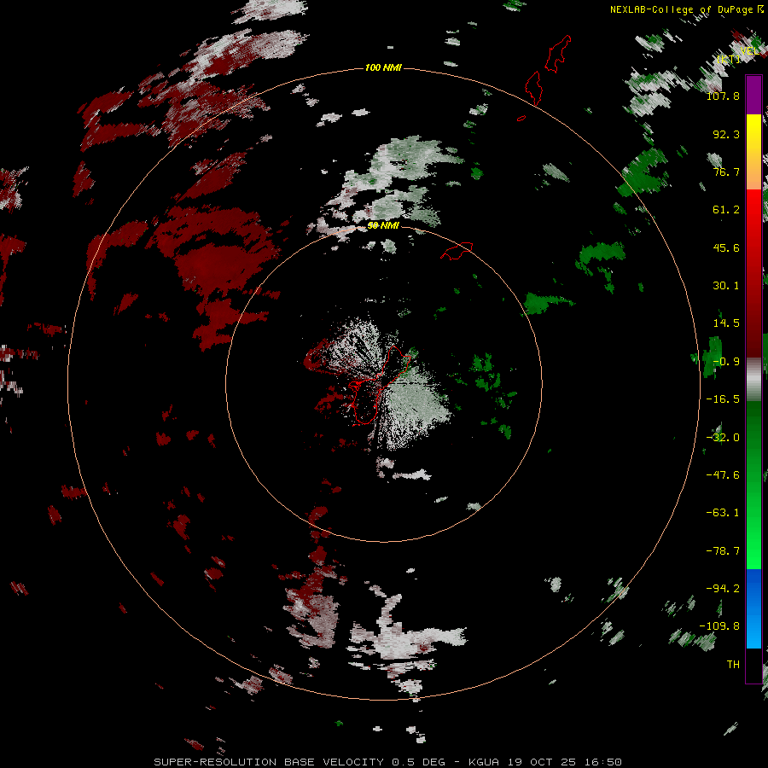This screenshot has height=768, width=768.
Task: Click the red island outline on the 50 NMI ring
Action: click(x=457, y=251)
